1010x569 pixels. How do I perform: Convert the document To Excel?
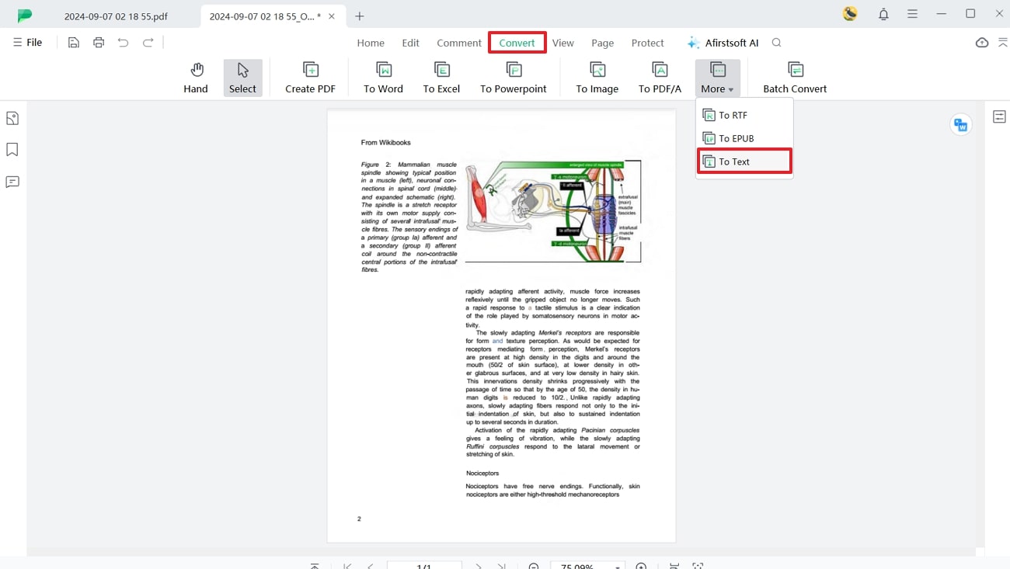pyautogui.click(x=441, y=78)
